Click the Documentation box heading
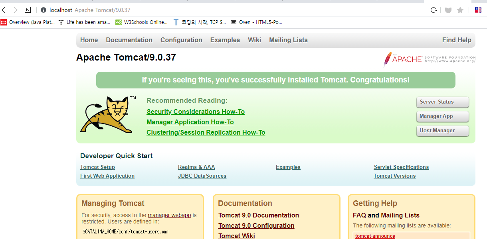The image size is (487, 239). 245,203
